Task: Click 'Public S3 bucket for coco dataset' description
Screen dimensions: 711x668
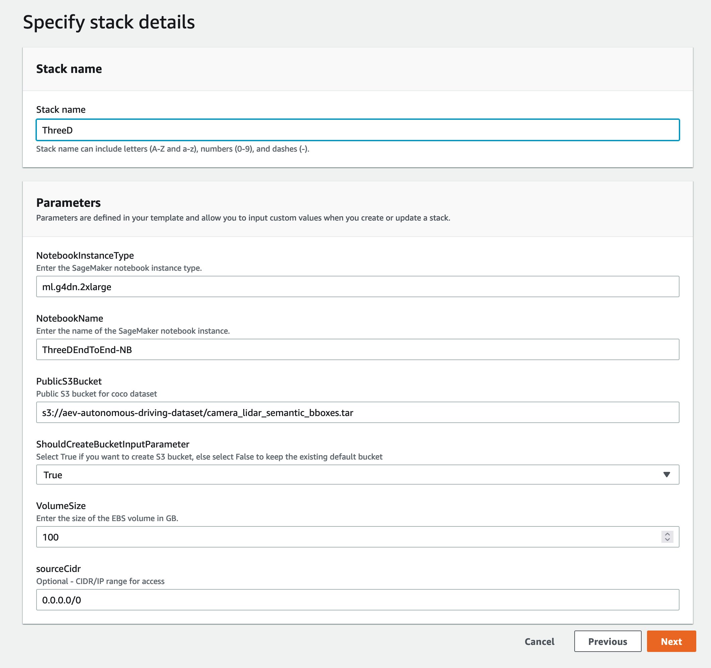Action: (x=96, y=394)
